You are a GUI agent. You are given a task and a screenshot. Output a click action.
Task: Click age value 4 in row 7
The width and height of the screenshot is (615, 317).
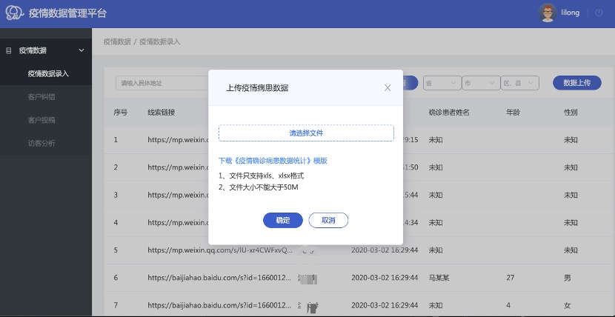pos(508,305)
